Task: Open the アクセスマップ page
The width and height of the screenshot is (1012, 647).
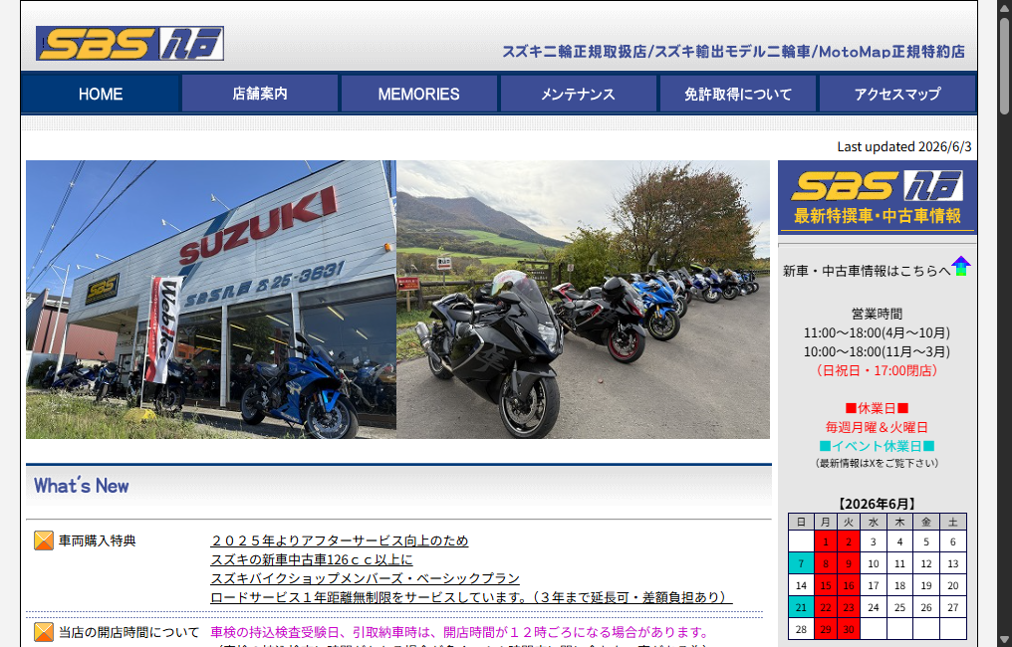Action: [x=897, y=95]
